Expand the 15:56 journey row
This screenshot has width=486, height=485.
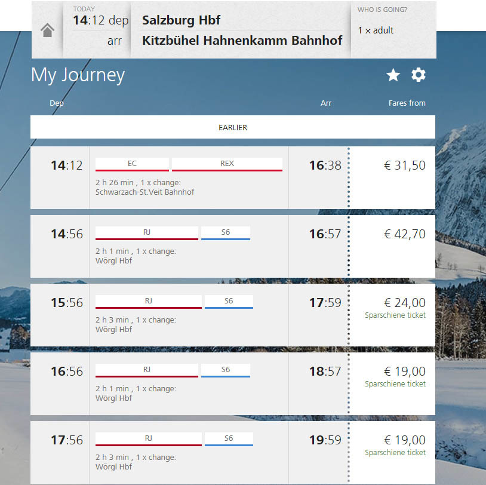coord(188,324)
